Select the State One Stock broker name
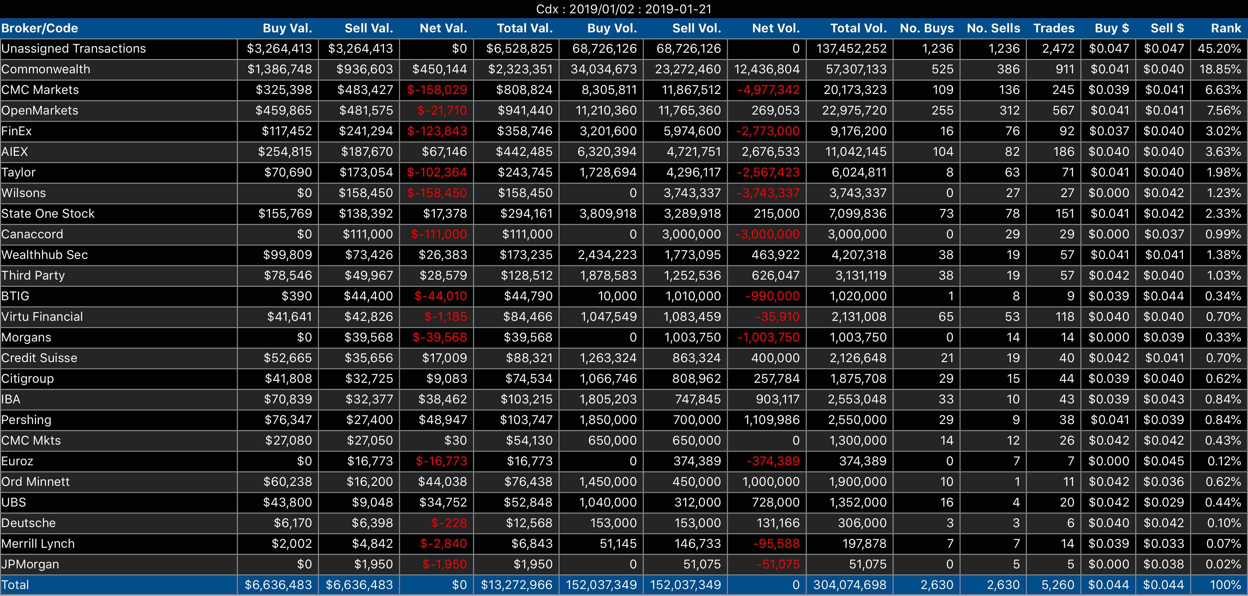 [48, 214]
